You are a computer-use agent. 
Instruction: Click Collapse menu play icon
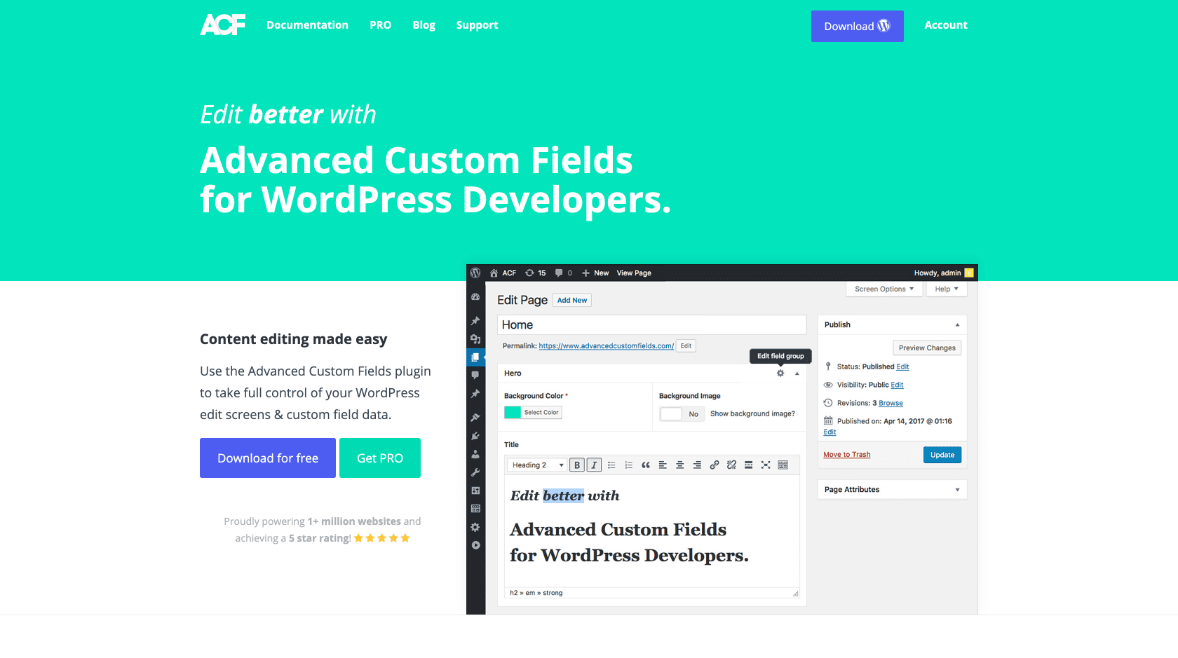[x=475, y=545]
